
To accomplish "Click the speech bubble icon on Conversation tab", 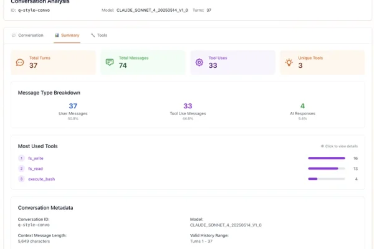I will 14,35.
